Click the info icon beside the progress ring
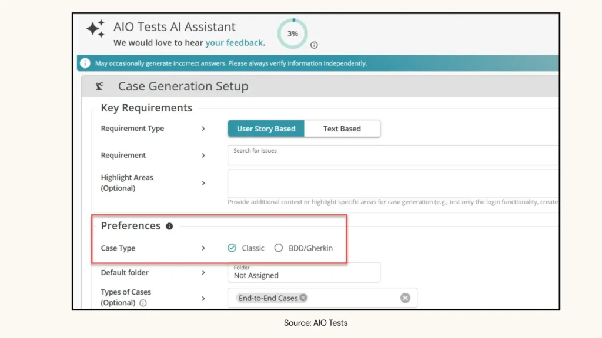The width and height of the screenshot is (602, 338). click(314, 45)
